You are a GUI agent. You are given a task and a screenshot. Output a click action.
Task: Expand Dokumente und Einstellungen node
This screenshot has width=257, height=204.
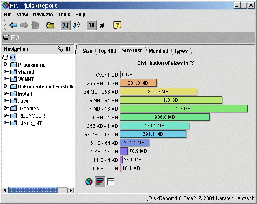pyautogui.click(x=6, y=86)
